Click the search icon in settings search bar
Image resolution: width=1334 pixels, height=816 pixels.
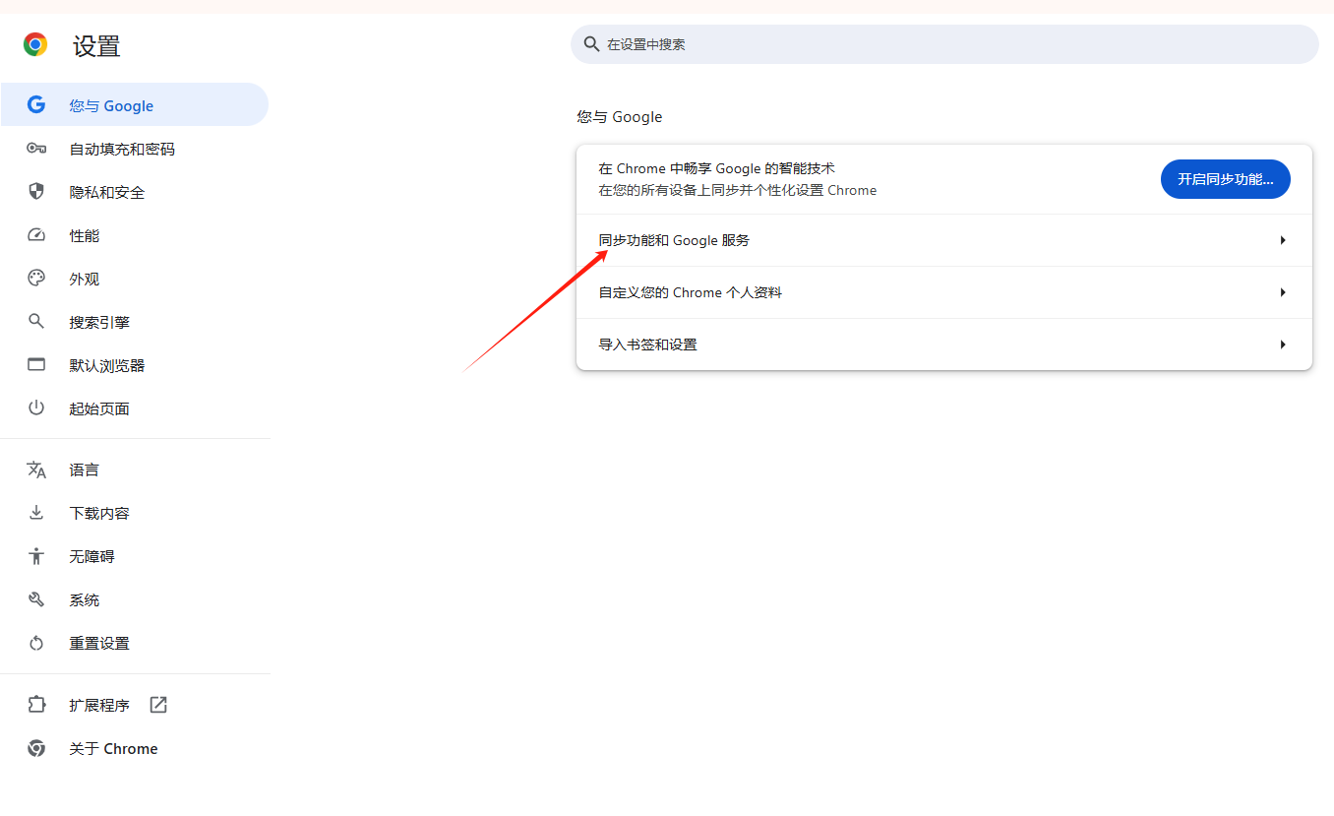point(591,44)
